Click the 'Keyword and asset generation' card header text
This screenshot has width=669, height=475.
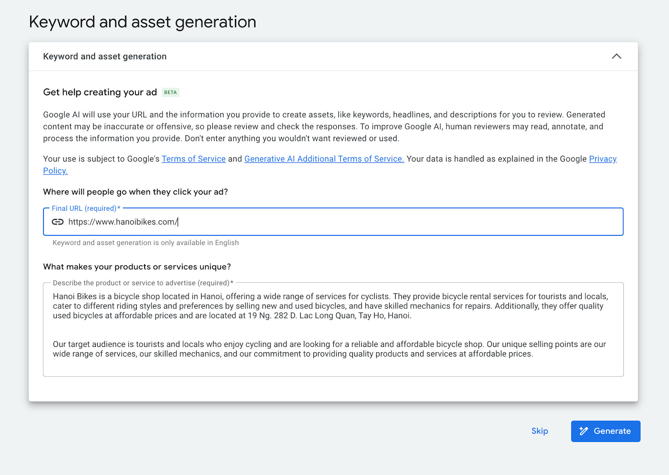pyautogui.click(x=105, y=56)
